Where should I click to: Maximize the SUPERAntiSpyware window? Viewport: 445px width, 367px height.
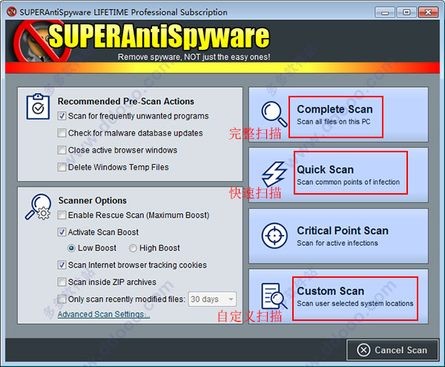tap(406, 13)
